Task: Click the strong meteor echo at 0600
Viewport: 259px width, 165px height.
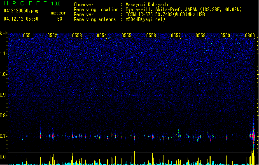Action: 253,136
